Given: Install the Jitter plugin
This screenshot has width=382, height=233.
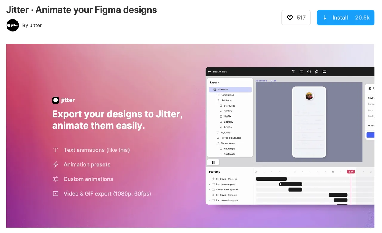Looking at the screenshot, I should 345,18.
